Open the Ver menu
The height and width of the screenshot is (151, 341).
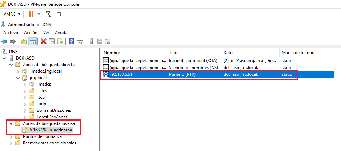pos(46,33)
